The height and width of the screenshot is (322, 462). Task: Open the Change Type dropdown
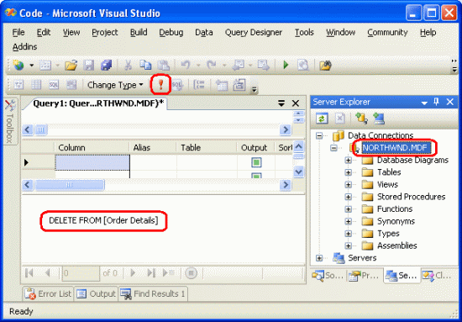click(x=115, y=85)
